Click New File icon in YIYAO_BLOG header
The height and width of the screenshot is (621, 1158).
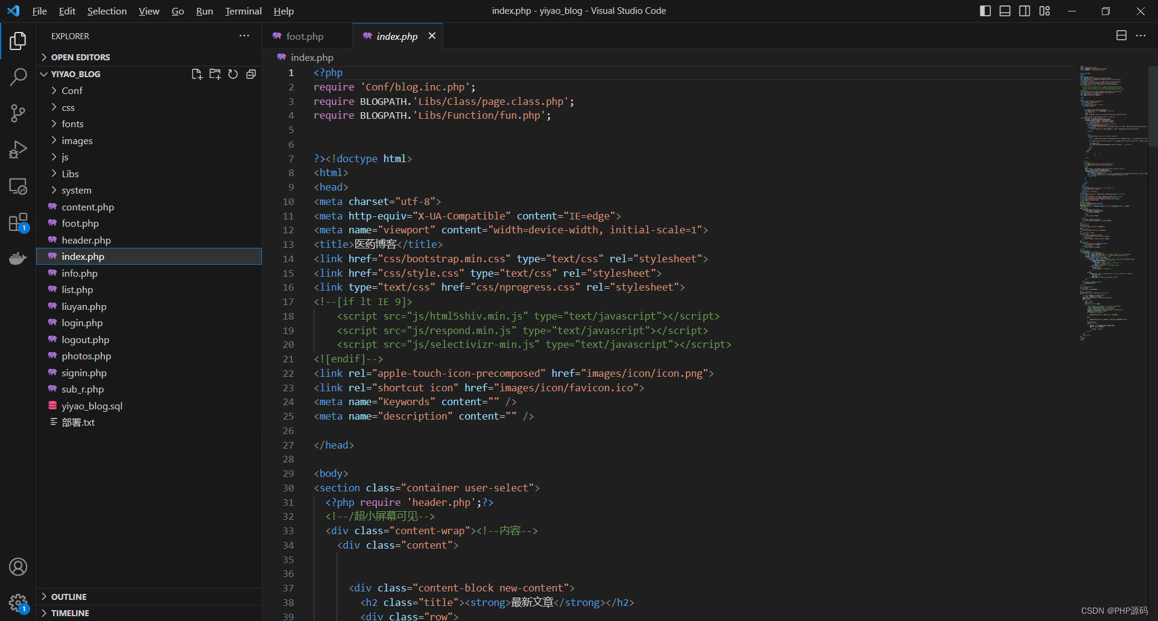click(197, 74)
